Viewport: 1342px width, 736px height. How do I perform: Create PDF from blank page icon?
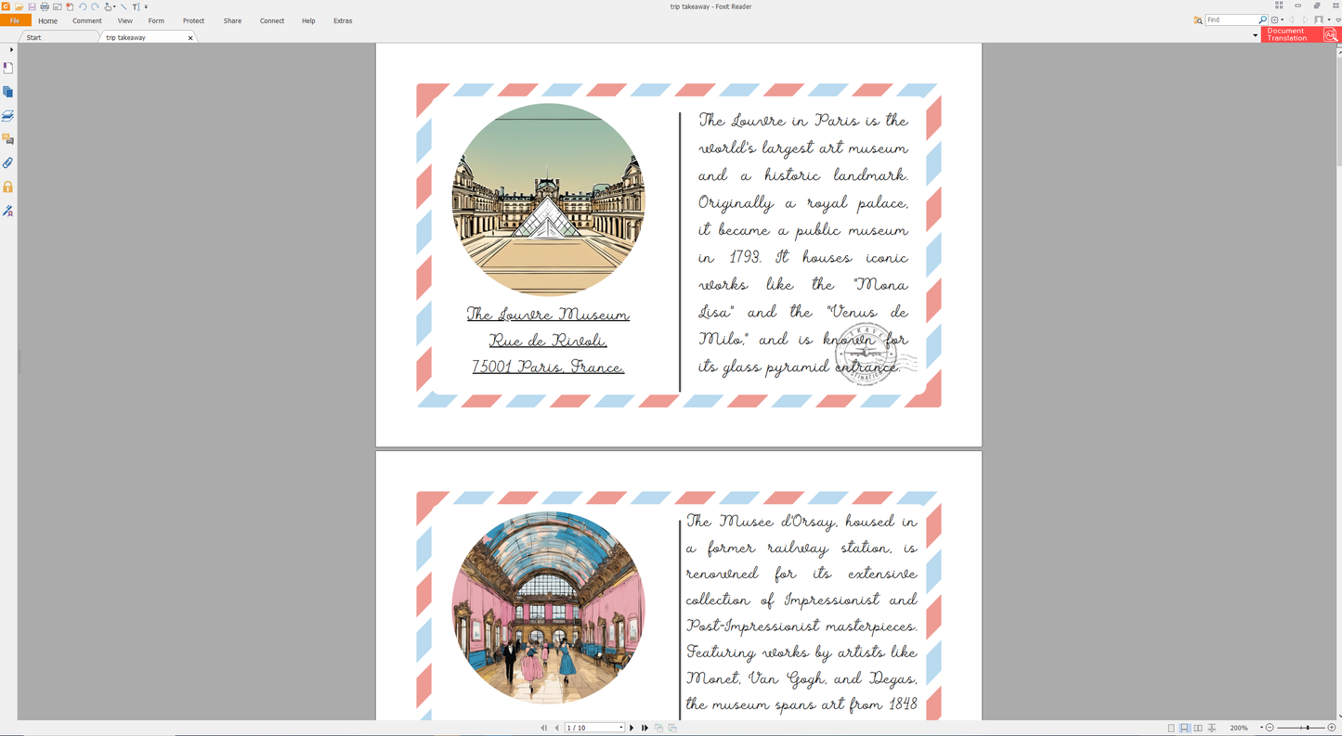tap(70, 6)
